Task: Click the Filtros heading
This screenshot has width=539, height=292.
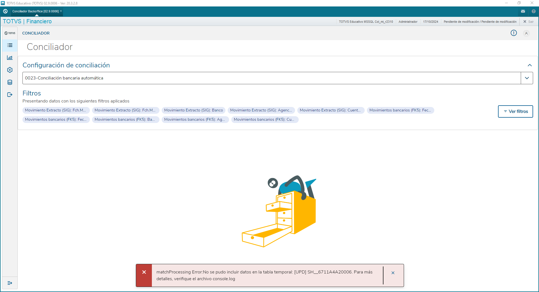Action: pos(32,93)
